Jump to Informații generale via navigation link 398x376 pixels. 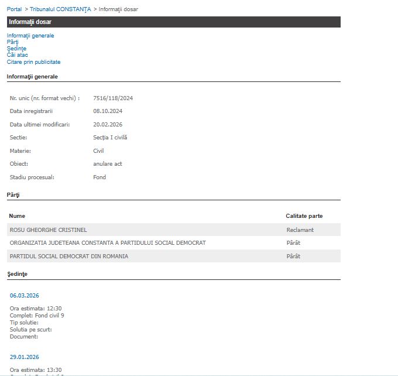click(30, 36)
